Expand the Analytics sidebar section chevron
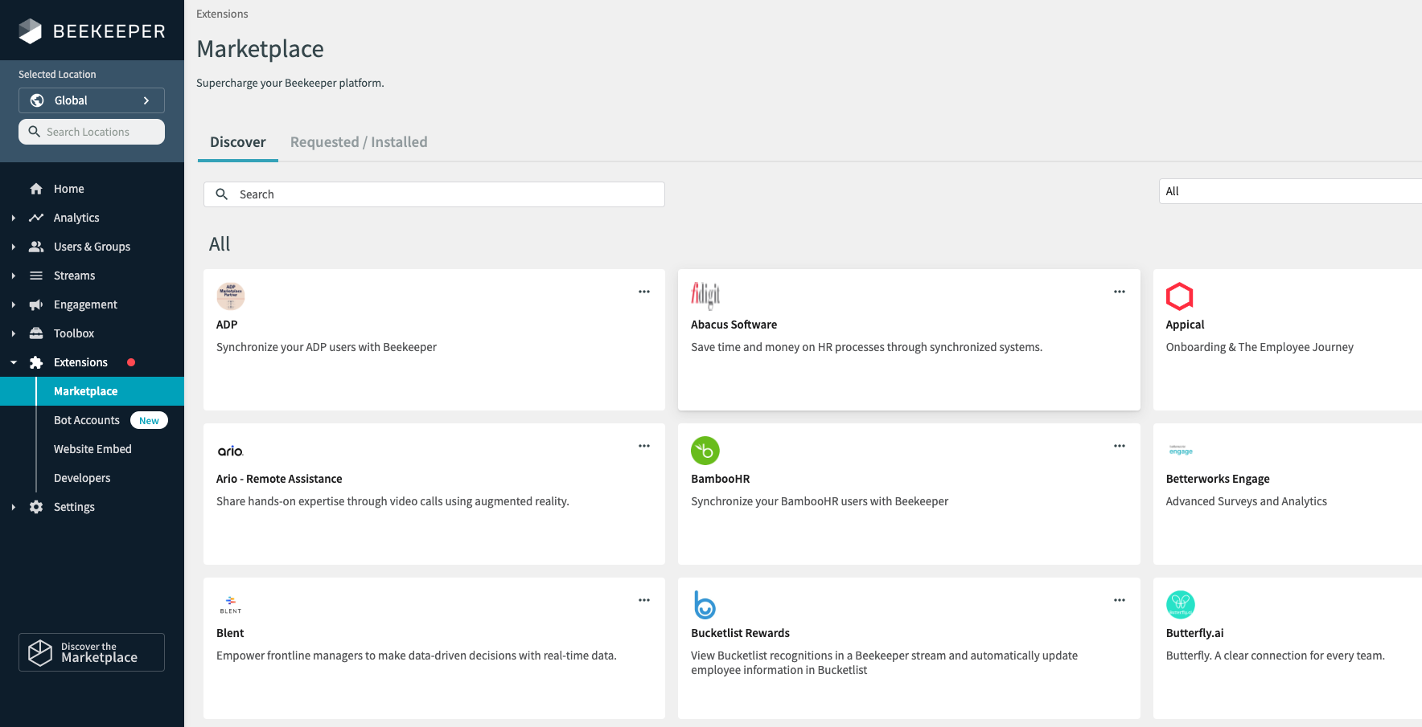The image size is (1422, 727). click(x=13, y=217)
